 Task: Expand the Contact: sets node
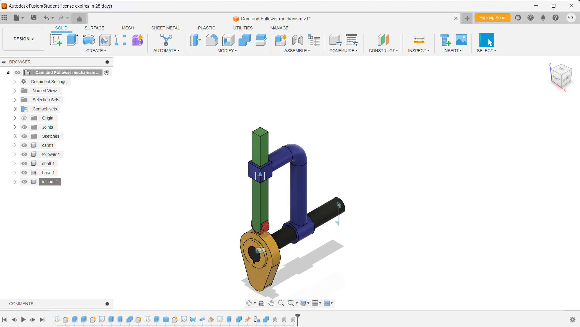coord(15,109)
